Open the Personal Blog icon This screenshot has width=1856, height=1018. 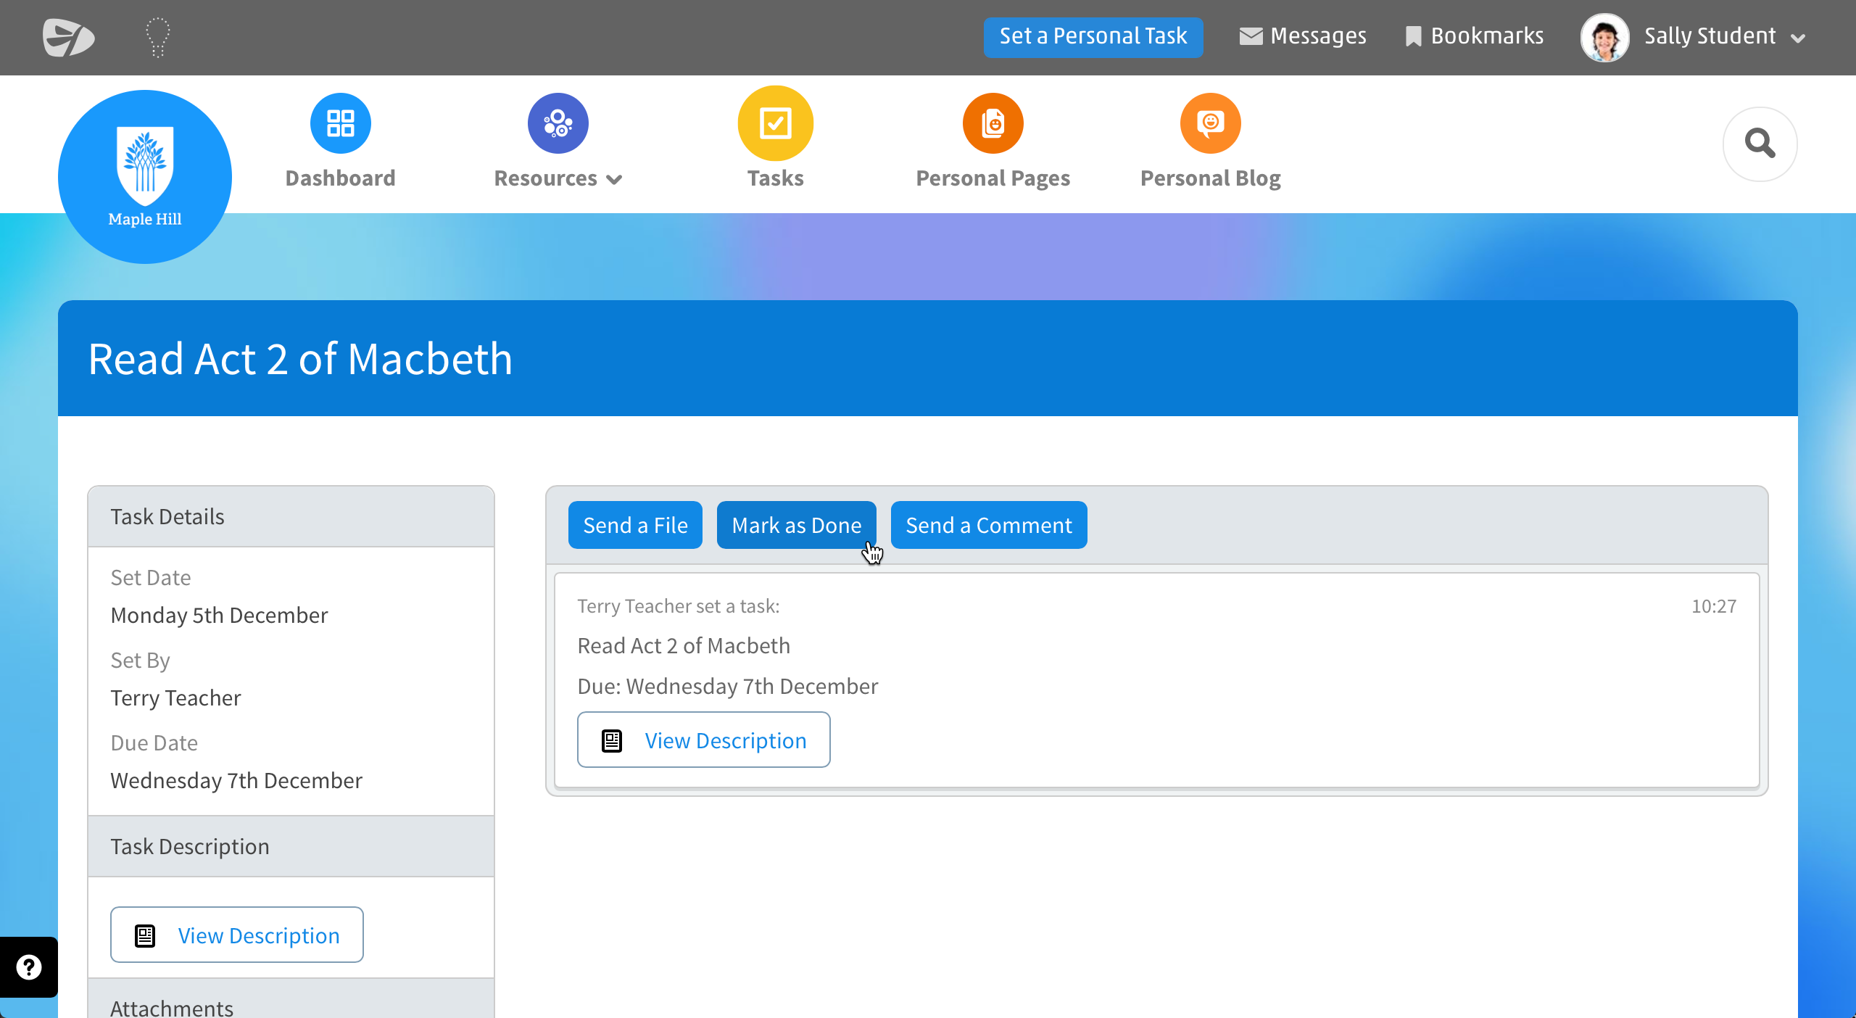[x=1210, y=123]
